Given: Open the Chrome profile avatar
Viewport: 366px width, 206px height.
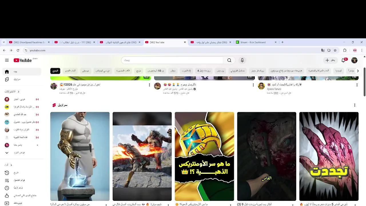Looking at the screenshot, I should 355,50.
